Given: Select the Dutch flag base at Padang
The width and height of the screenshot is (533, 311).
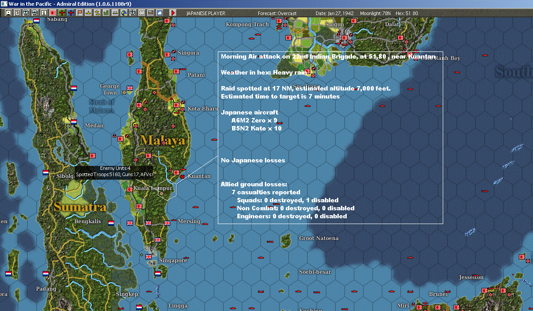Looking at the screenshot, I should coord(45,273).
